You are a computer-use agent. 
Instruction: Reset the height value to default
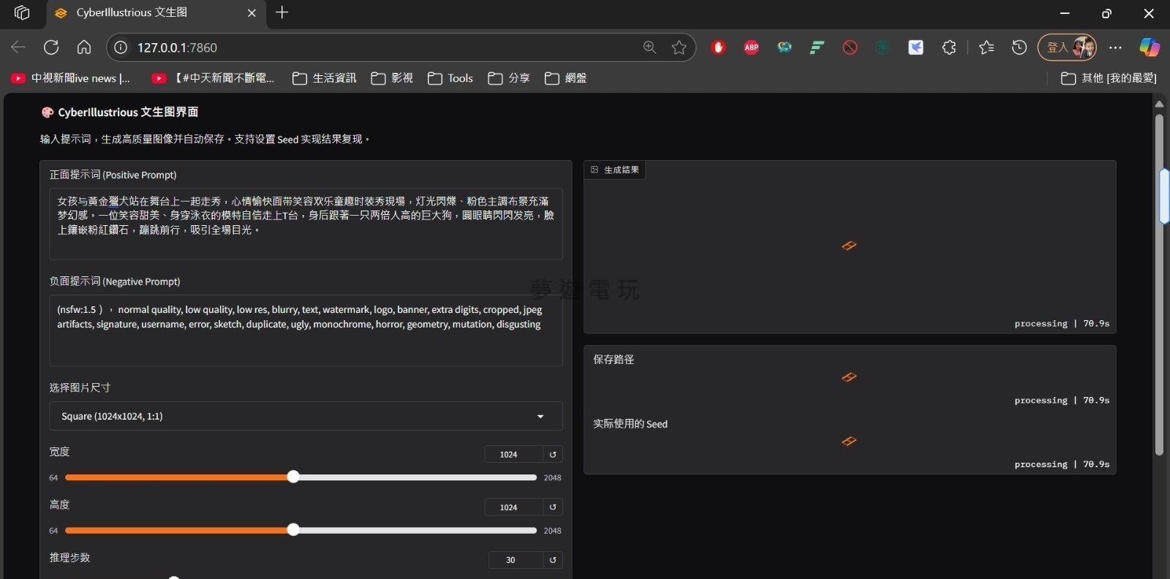553,507
